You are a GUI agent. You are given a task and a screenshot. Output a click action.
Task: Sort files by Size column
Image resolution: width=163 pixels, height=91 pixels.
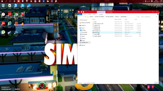click(x=136, y=19)
